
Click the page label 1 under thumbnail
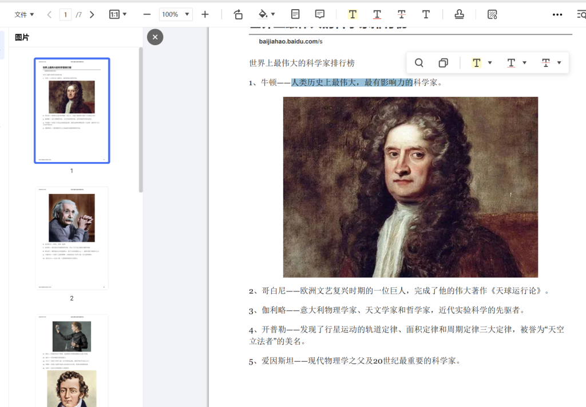tap(72, 171)
